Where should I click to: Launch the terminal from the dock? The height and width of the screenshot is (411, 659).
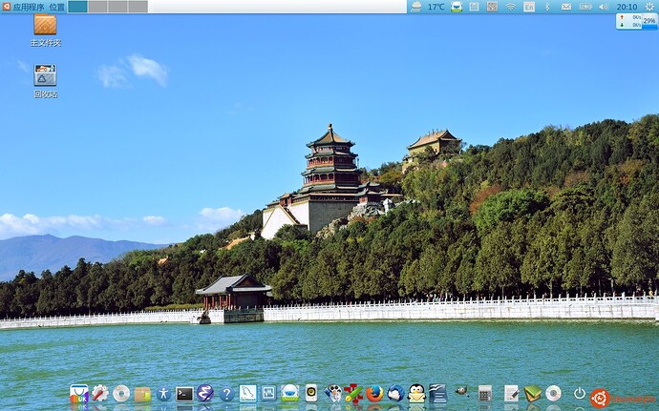pos(184,394)
